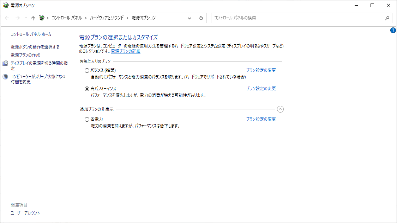Click the お気に入りのプラン section label
The width and height of the screenshot is (397, 223).
point(95,61)
